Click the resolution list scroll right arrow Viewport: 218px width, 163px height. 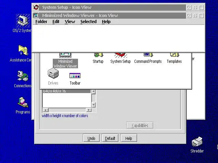click(89, 110)
